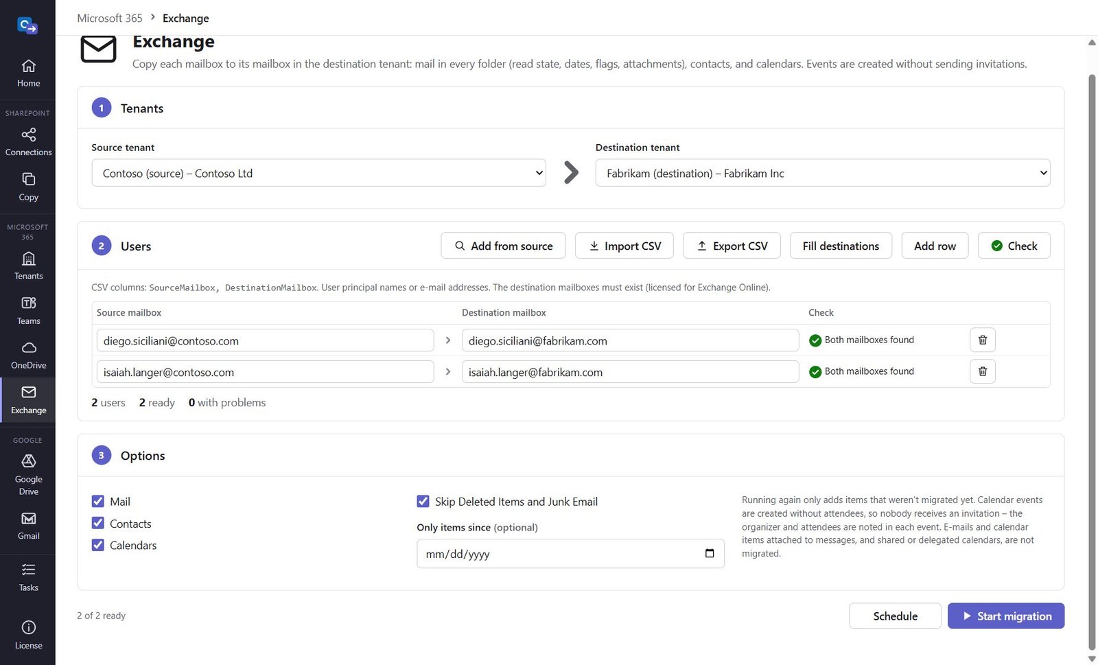Screen dimensions: 1098x665
Task: Edit destination mailbox isaiah.langer@fabrikam.com
Action: 630,372
